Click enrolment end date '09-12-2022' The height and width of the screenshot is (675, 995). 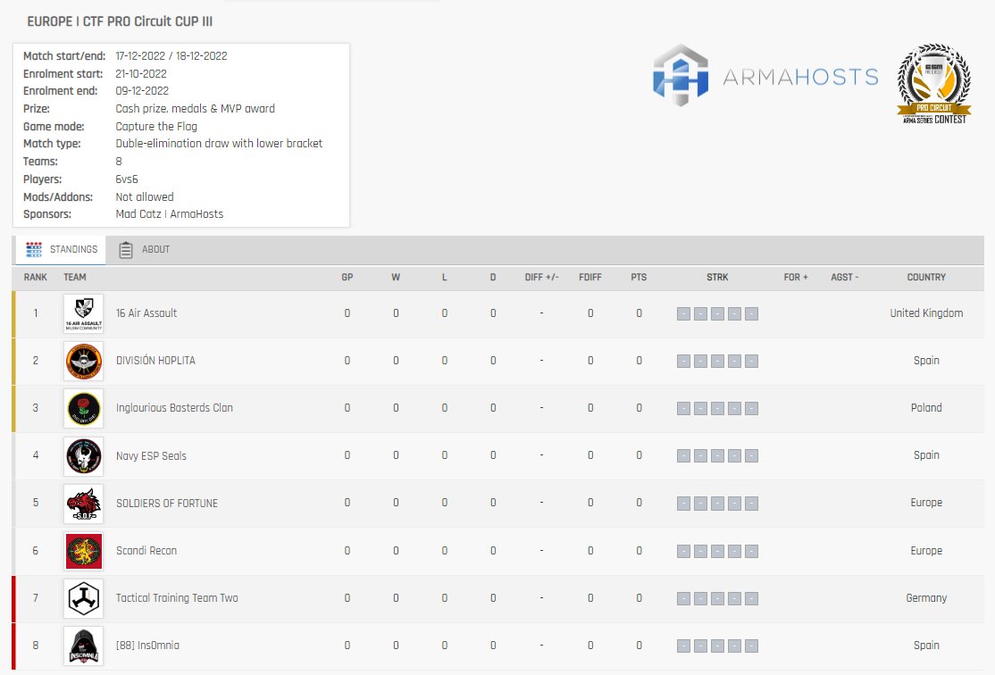(x=142, y=91)
